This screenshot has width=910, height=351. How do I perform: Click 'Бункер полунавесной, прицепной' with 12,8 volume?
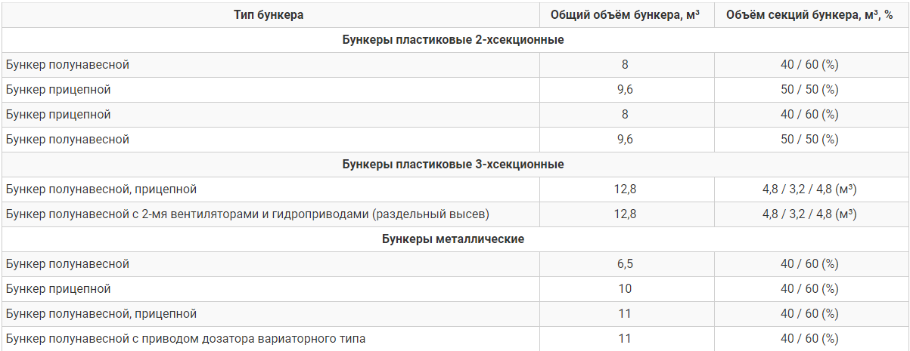(x=101, y=189)
